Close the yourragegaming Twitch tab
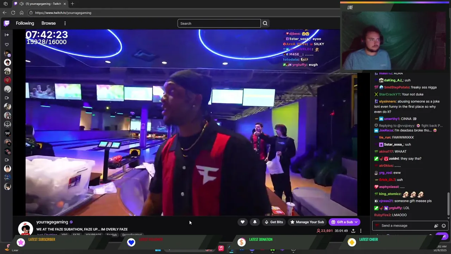451x254 pixels. (65, 4)
